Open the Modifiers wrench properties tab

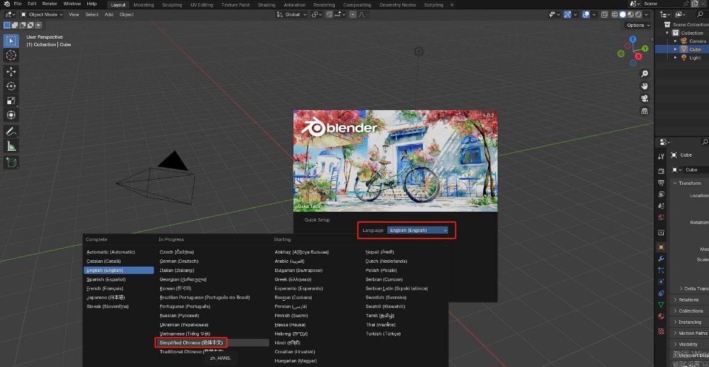point(661,258)
